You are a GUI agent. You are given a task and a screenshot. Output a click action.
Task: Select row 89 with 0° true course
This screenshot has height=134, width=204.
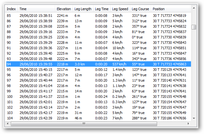coord(95,37)
